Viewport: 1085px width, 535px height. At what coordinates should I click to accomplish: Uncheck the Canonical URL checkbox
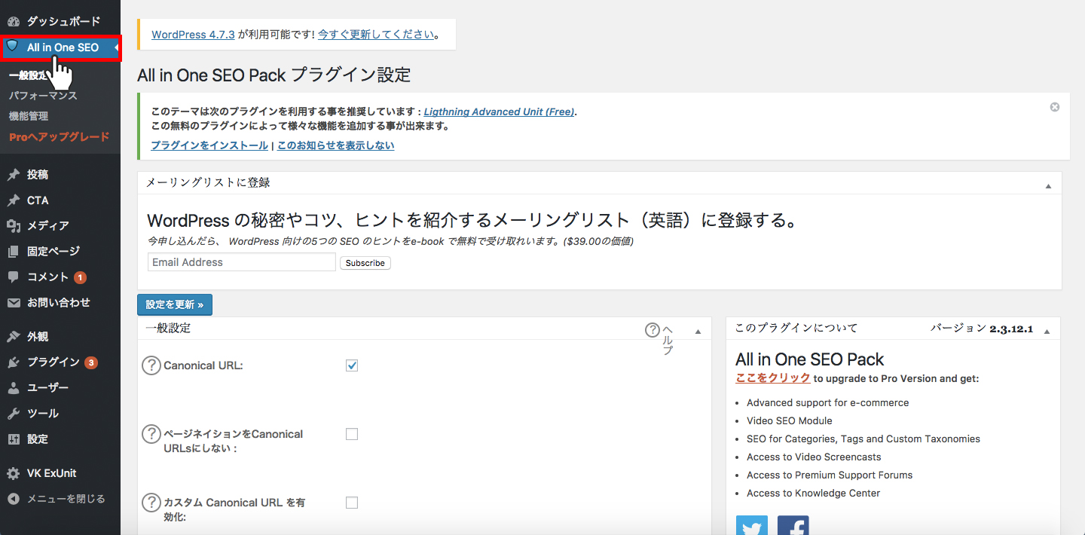[x=352, y=365]
